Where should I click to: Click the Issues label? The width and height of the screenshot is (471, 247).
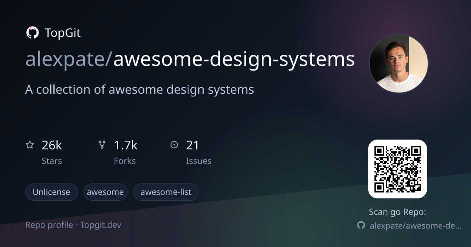(199, 161)
